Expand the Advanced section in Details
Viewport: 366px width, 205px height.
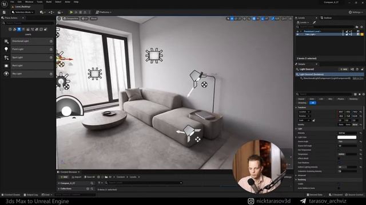296,175
